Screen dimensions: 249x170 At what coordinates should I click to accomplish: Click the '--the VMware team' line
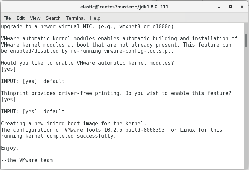27,160
